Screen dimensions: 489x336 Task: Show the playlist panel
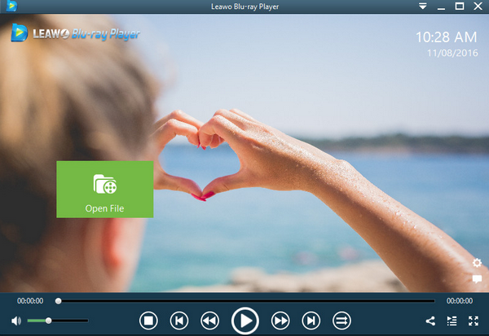pos(452,321)
